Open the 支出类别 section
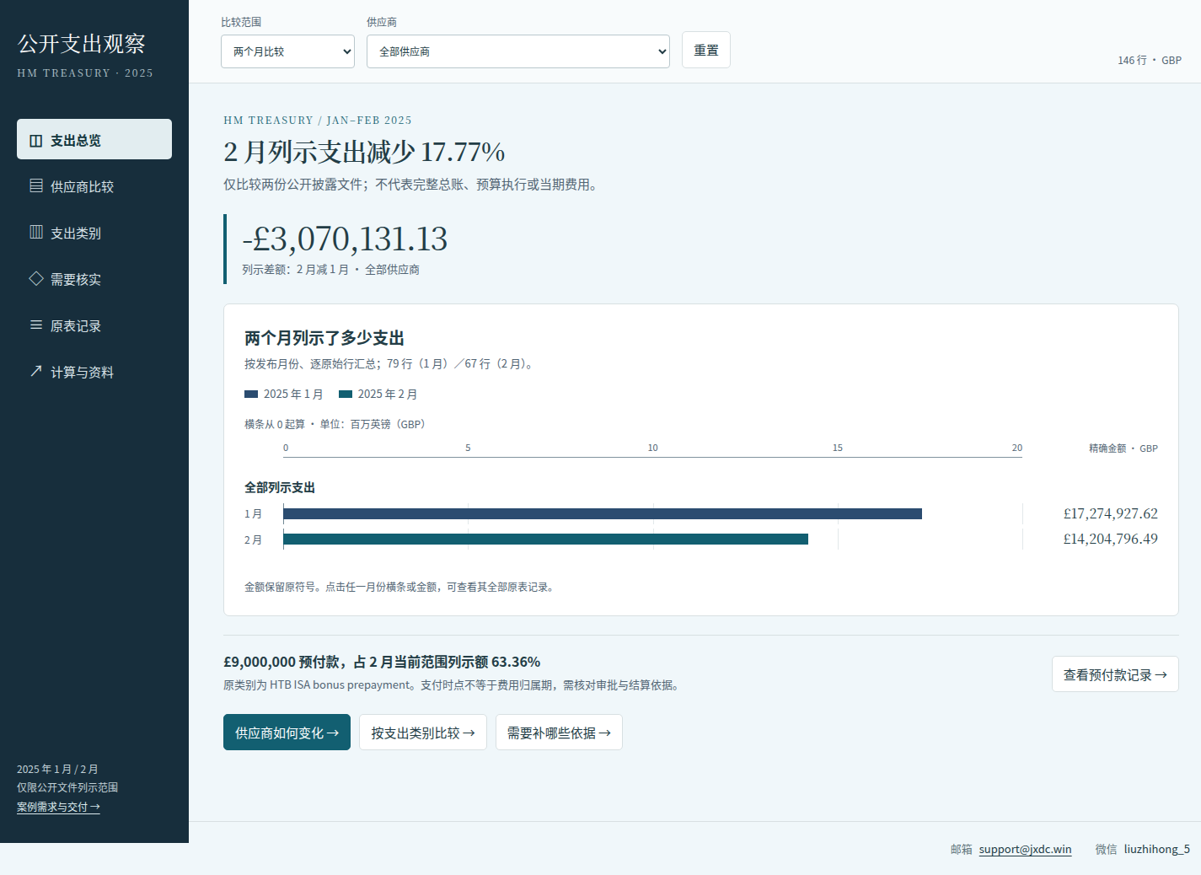The image size is (1201, 875). (x=94, y=232)
